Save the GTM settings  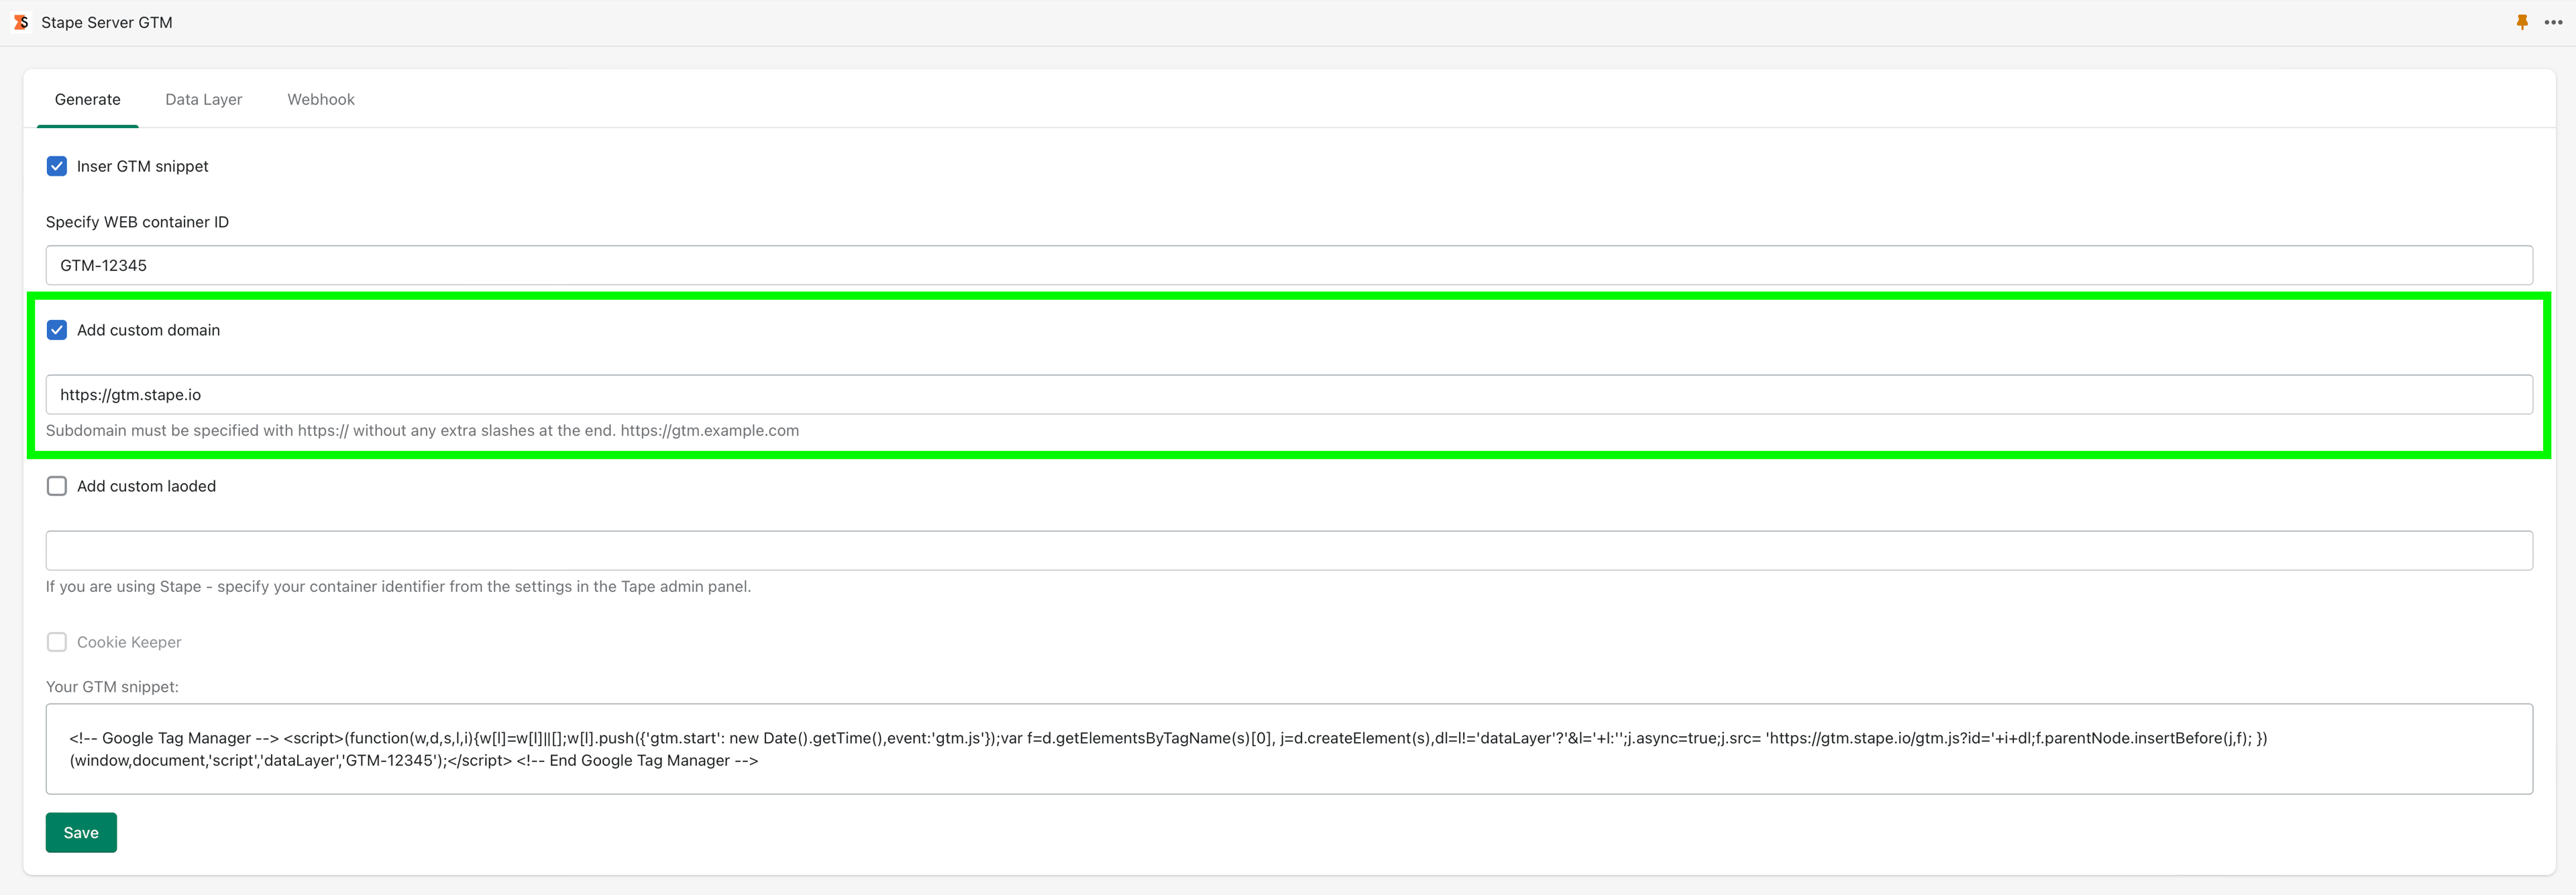pos(81,833)
